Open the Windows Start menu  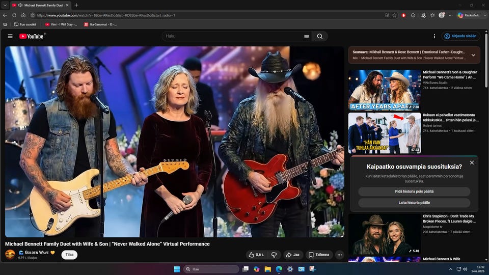(x=177, y=269)
